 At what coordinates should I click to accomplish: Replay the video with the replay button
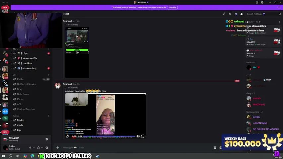click(x=67, y=136)
